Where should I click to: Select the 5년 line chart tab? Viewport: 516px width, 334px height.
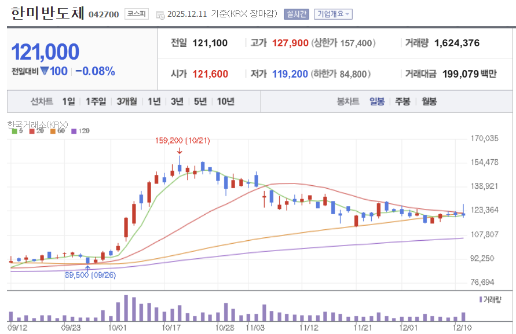tap(200, 101)
